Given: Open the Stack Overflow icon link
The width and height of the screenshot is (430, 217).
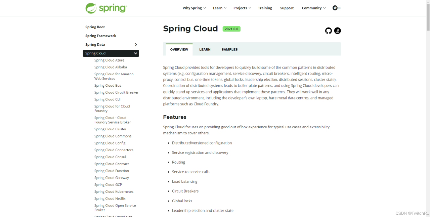Looking at the screenshot, I should [x=338, y=31].
